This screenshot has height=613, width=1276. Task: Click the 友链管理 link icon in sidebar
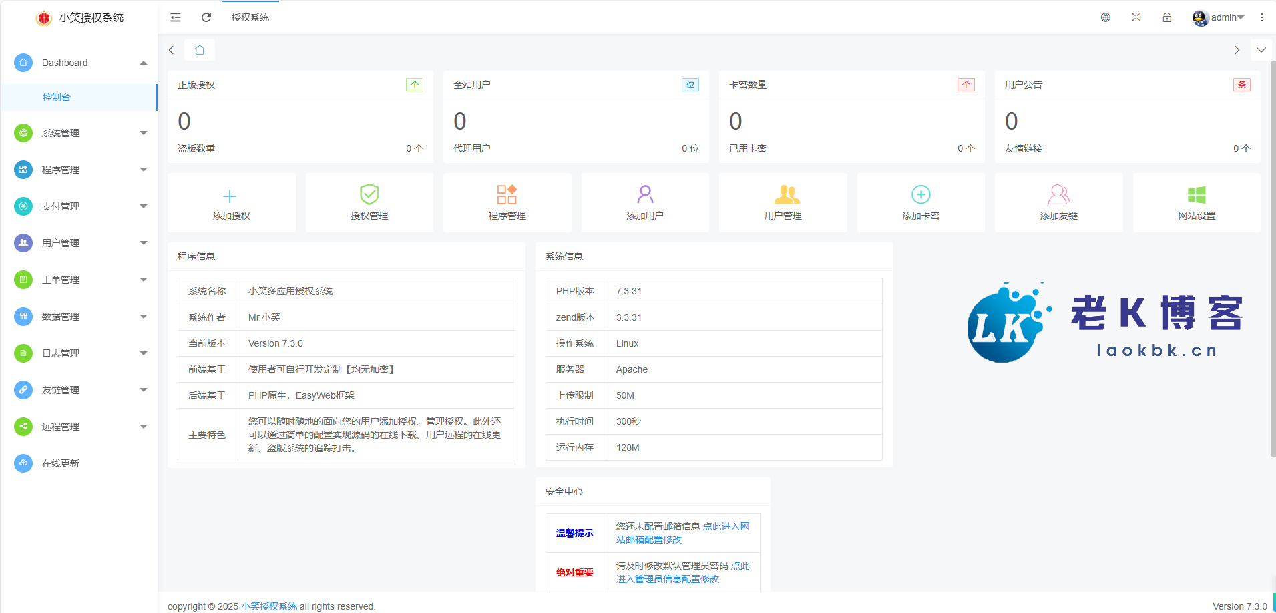23,390
